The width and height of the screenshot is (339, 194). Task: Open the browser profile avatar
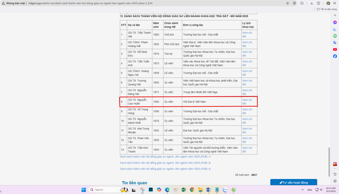[x=328, y=3]
